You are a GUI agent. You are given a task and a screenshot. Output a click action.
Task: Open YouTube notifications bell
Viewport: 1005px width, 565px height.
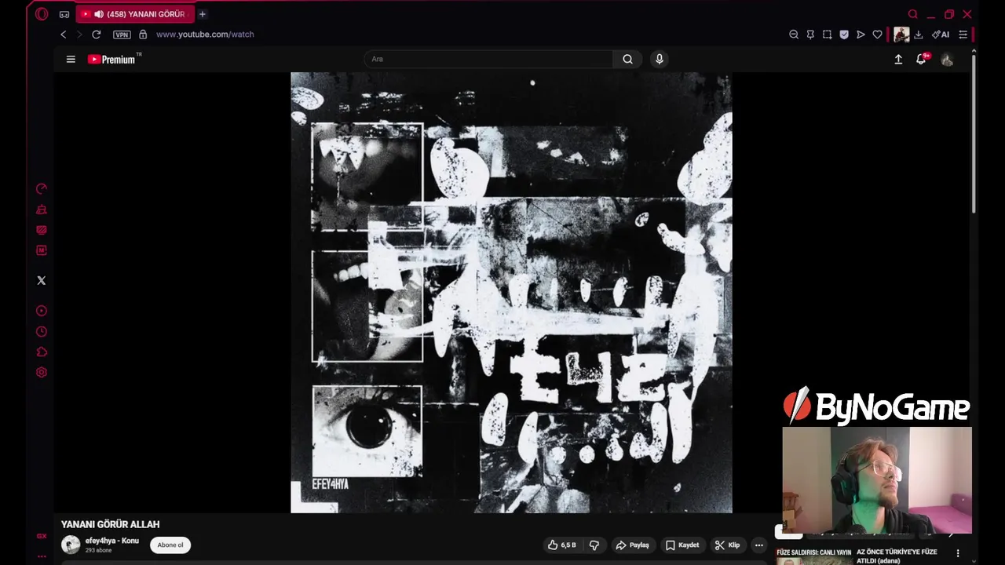coord(921,59)
